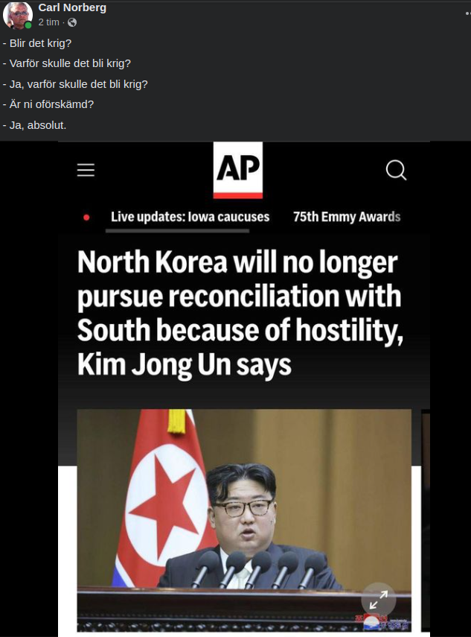471x637 pixels.
Task: Click the red live indicator dot
Action: click(x=86, y=218)
